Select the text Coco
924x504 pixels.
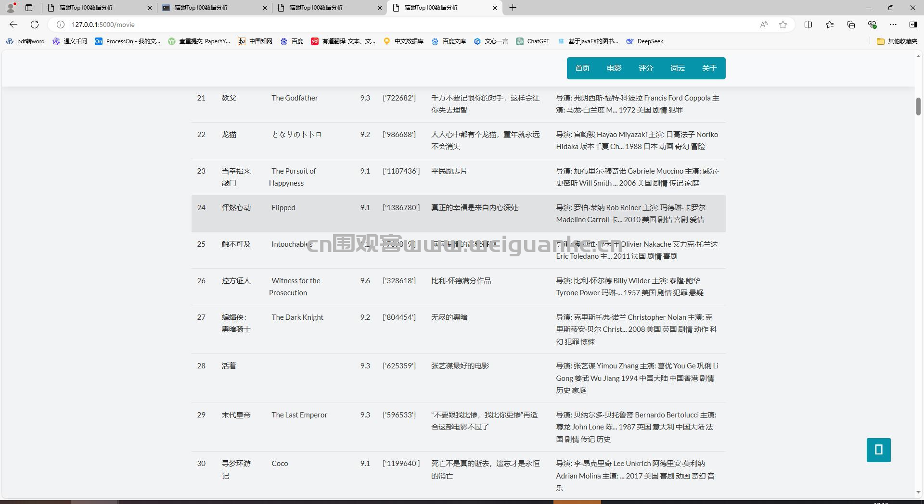[x=280, y=464]
